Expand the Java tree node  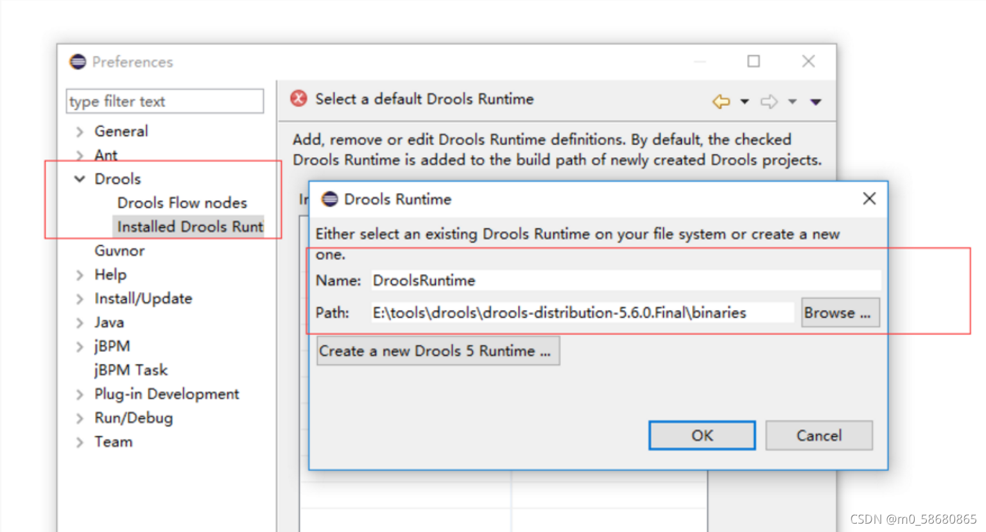[80, 323]
